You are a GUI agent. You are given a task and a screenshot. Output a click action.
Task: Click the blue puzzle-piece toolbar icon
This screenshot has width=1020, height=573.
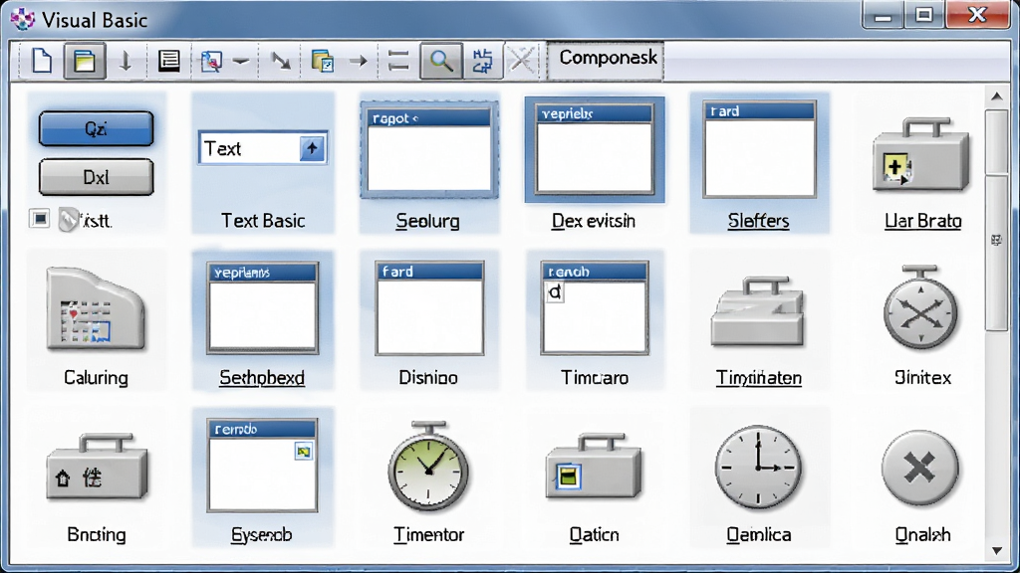click(482, 61)
